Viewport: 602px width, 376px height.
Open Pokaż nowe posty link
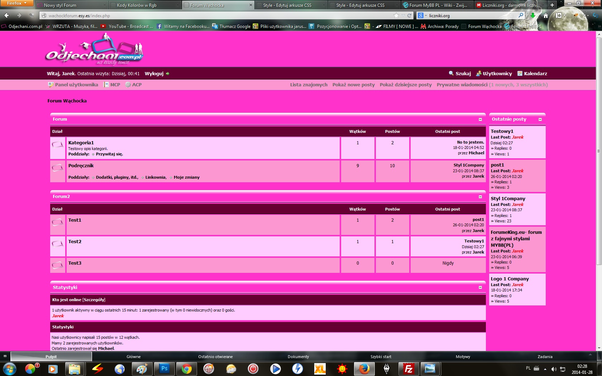tap(353, 85)
